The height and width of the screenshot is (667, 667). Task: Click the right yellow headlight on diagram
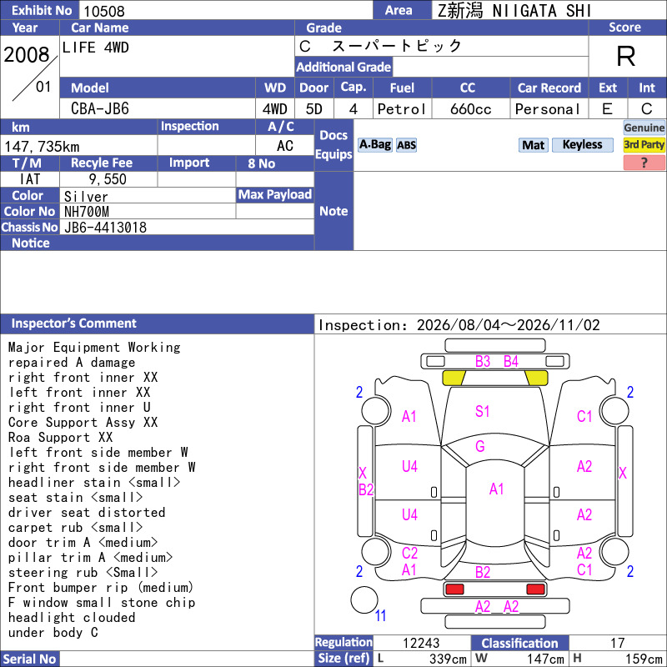click(x=536, y=378)
